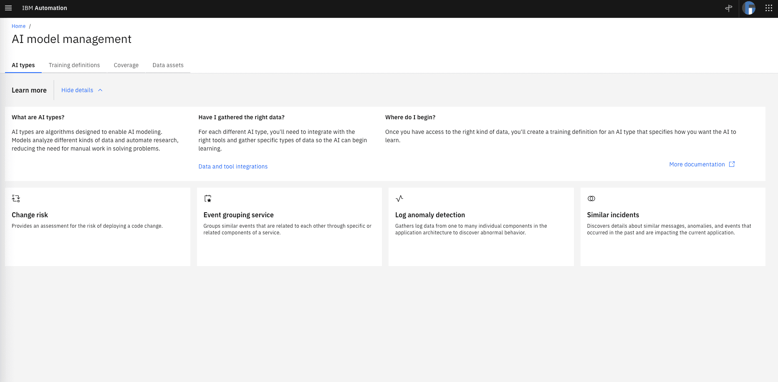
Task: Switch to the Training definitions tab
Action: (x=74, y=65)
